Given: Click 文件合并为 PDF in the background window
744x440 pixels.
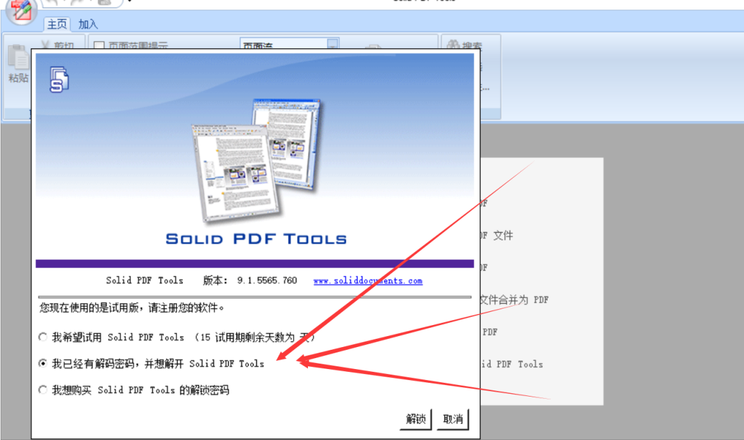Looking at the screenshot, I should click(515, 300).
